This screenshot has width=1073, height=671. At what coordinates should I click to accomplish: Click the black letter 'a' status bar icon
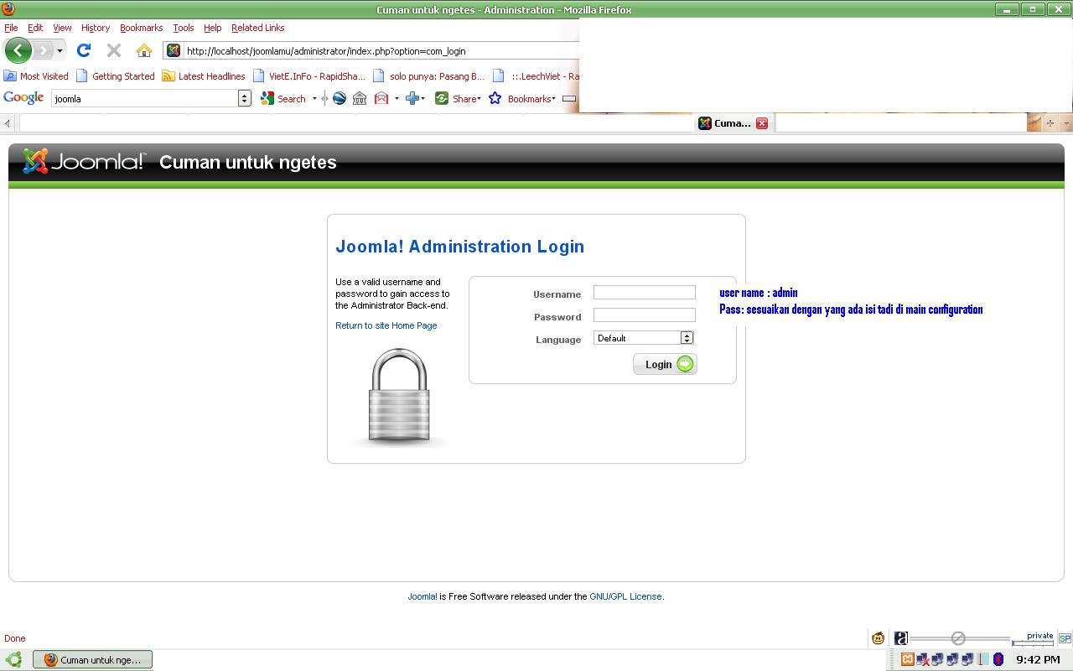(901, 638)
